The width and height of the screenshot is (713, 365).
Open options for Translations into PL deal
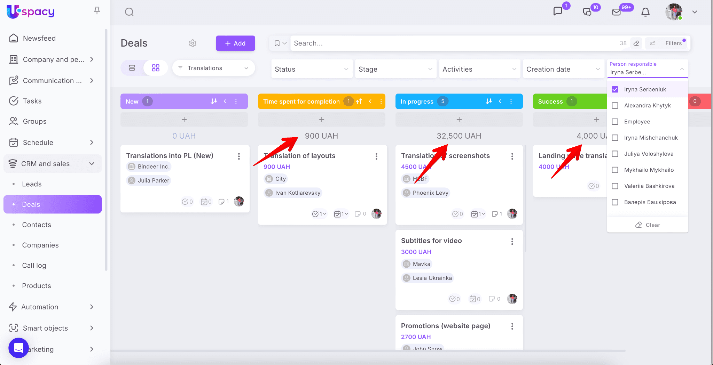(x=239, y=156)
